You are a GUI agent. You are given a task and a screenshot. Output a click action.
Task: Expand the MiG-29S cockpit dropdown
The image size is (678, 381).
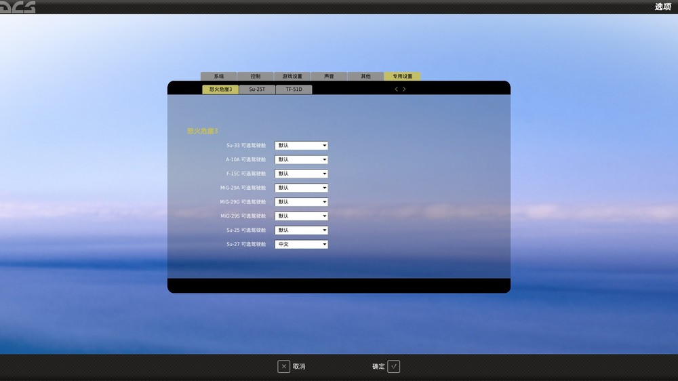(302, 216)
